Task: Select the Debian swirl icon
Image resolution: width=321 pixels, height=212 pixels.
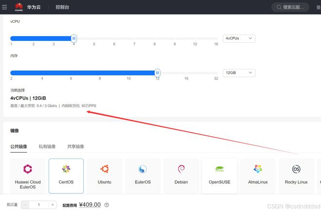Action: pos(181,169)
